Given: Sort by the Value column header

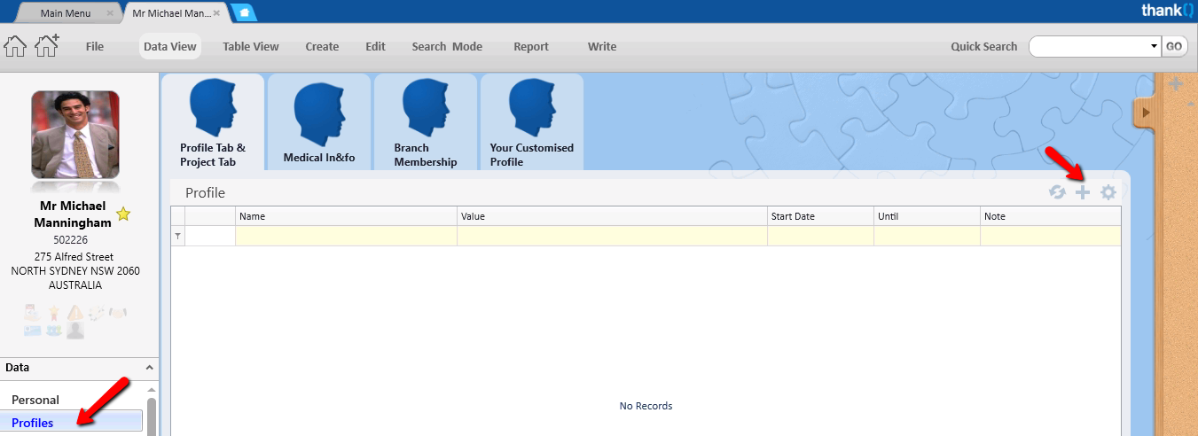Looking at the screenshot, I should point(612,216).
